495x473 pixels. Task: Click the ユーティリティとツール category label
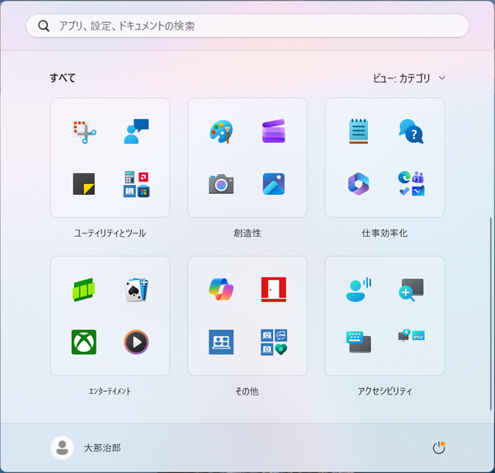tap(110, 233)
